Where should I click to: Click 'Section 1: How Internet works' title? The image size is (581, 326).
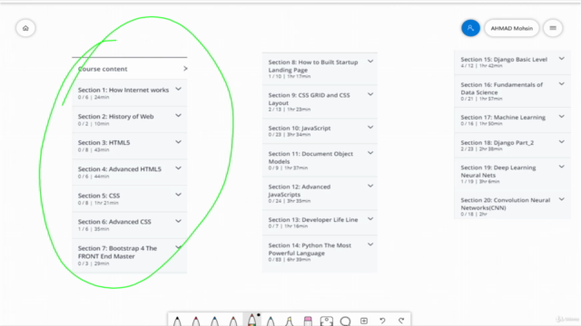click(x=123, y=90)
